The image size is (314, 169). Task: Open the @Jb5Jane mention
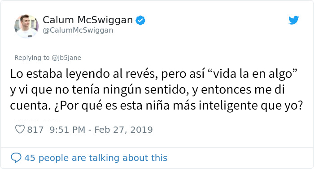(x=66, y=58)
